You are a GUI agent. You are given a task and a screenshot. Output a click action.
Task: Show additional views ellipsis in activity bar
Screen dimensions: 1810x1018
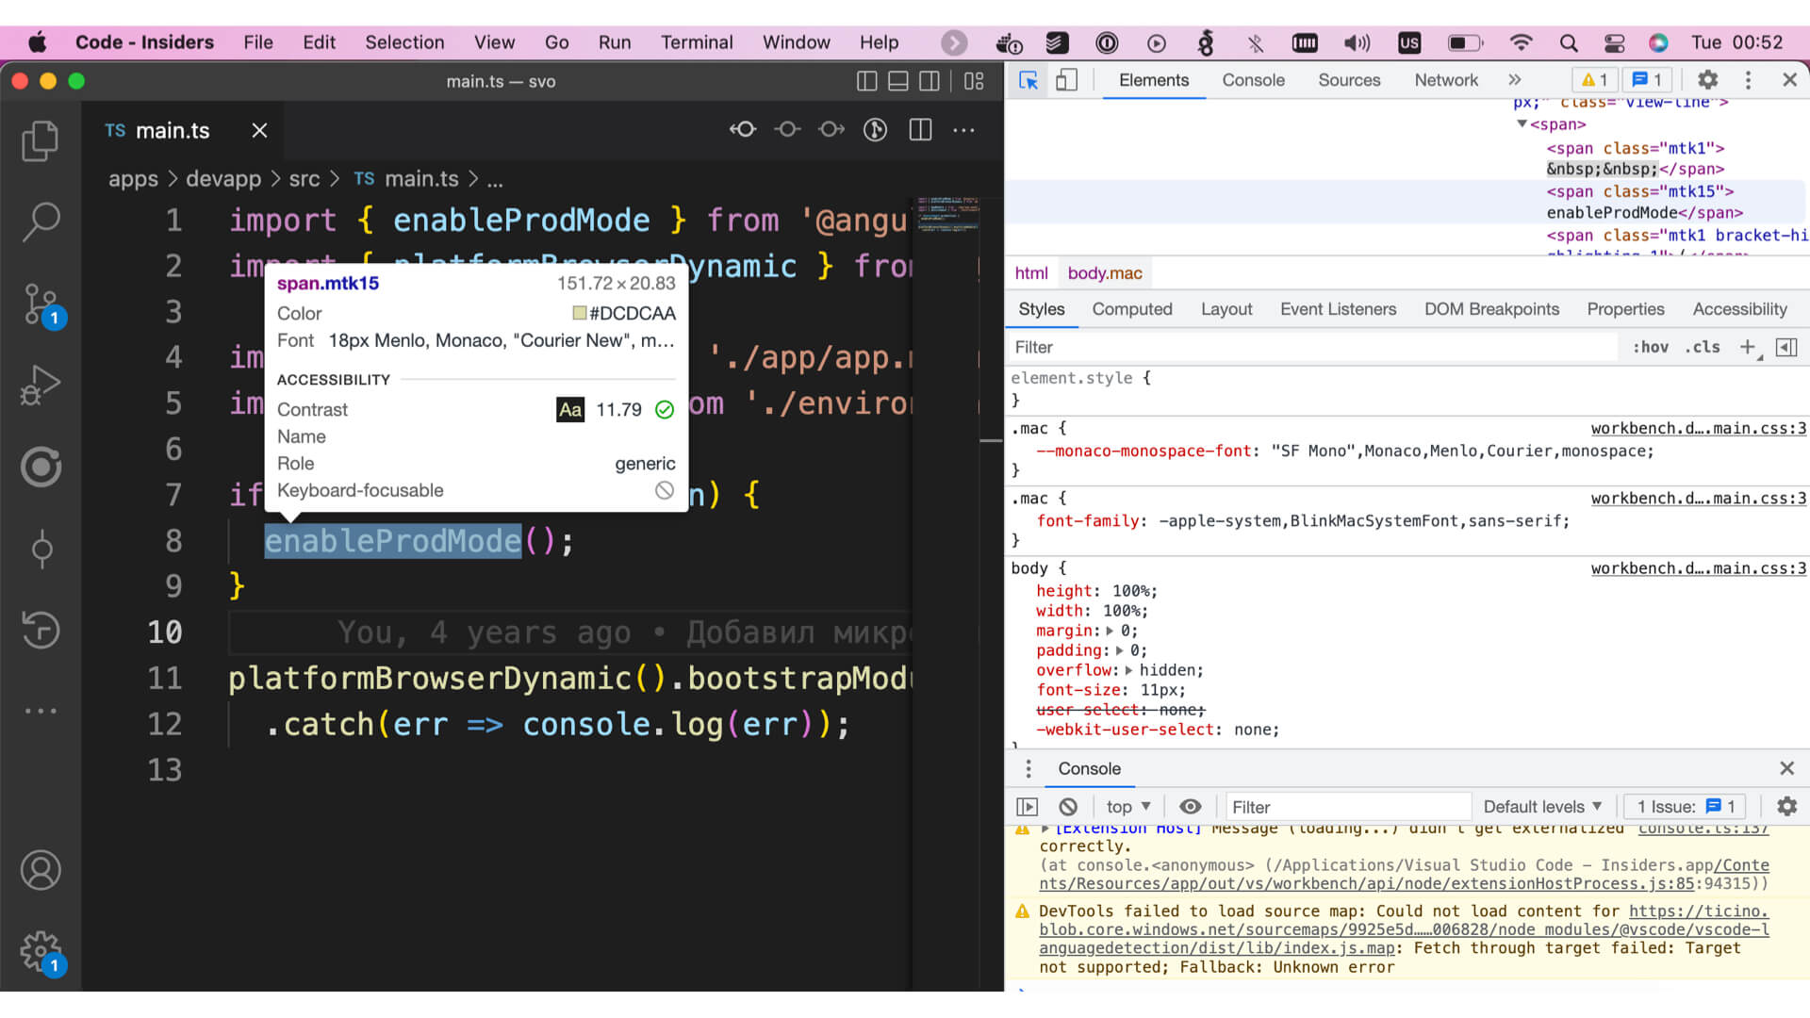click(41, 711)
